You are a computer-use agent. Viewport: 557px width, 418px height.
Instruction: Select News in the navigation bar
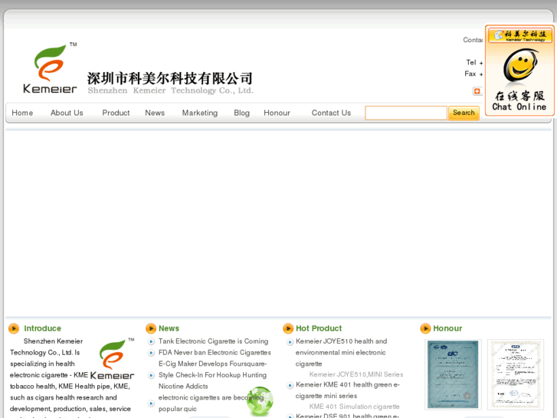(x=155, y=113)
